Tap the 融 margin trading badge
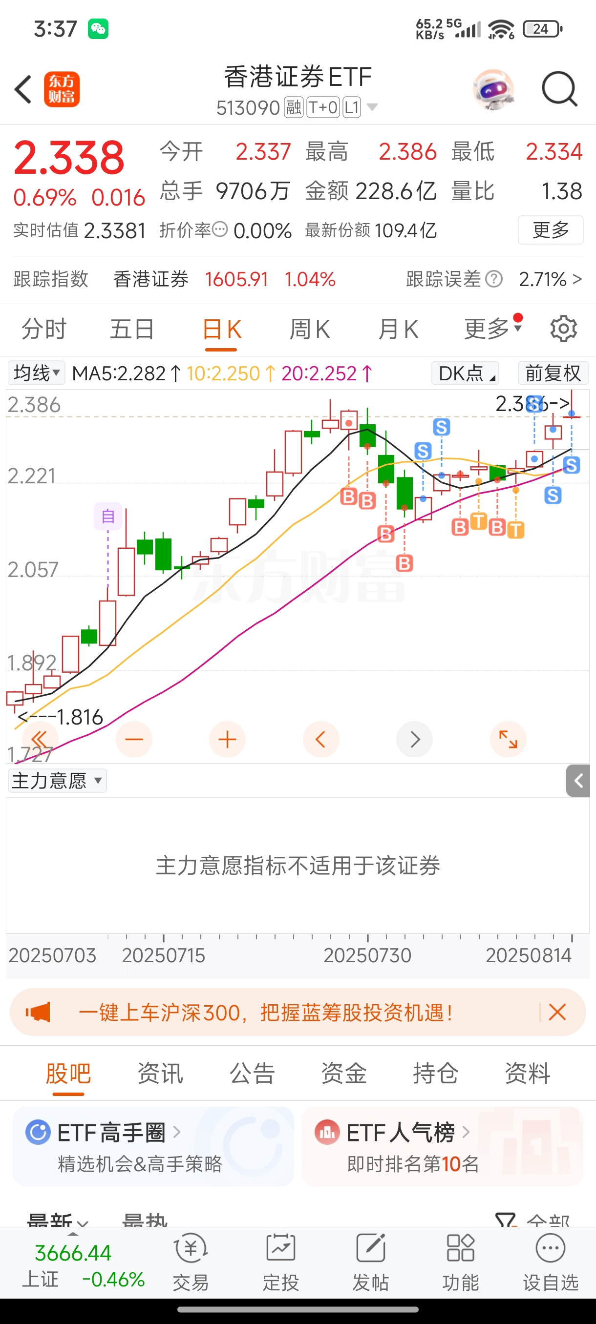Image resolution: width=596 pixels, height=1324 pixels. [x=294, y=107]
